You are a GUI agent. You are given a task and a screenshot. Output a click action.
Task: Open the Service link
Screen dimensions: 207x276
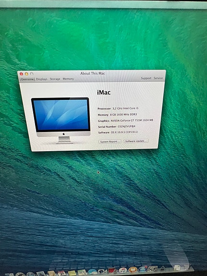click(x=158, y=78)
